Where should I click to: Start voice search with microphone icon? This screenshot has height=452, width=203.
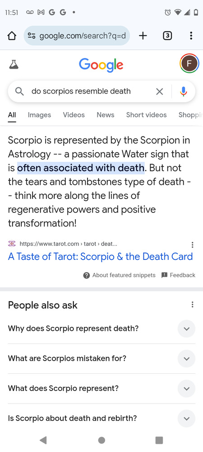184,92
